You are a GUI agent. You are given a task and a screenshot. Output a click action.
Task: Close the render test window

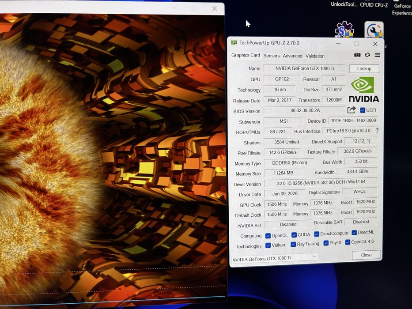pyautogui.click(x=215, y=9)
